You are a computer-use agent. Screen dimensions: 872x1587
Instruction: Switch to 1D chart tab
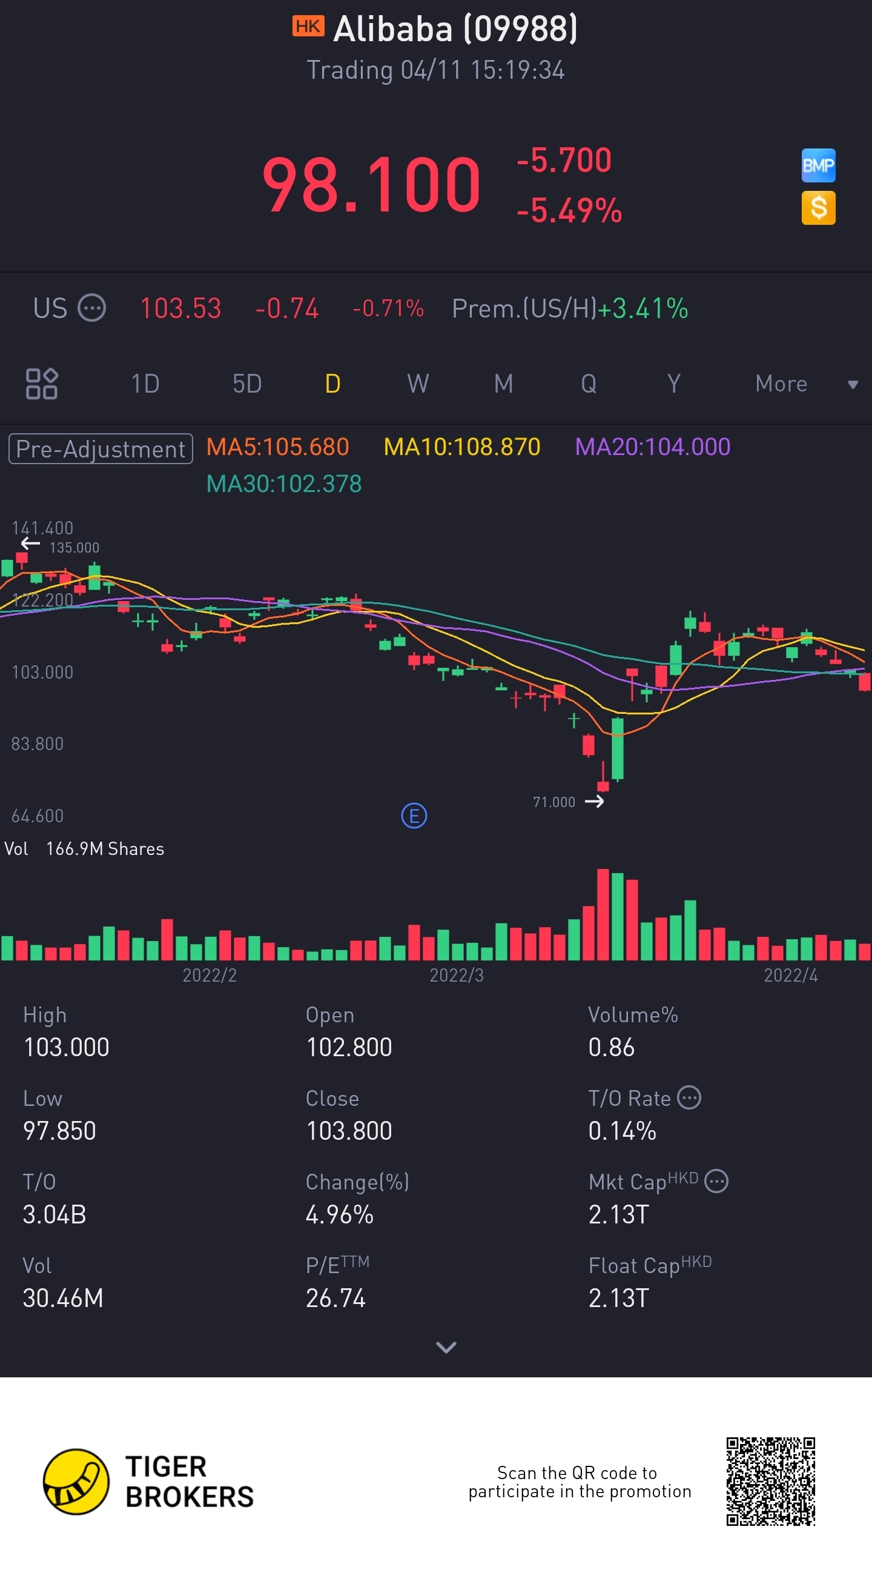click(145, 384)
